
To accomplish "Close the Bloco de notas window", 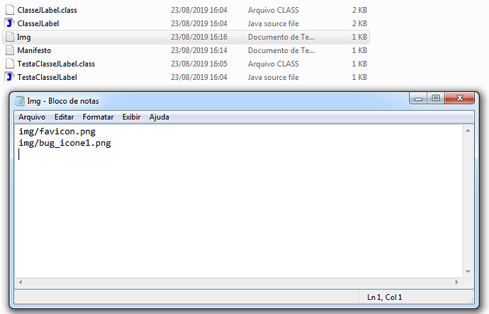I will 460,98.
